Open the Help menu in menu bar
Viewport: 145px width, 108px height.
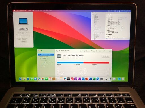(x=51, y=11)
